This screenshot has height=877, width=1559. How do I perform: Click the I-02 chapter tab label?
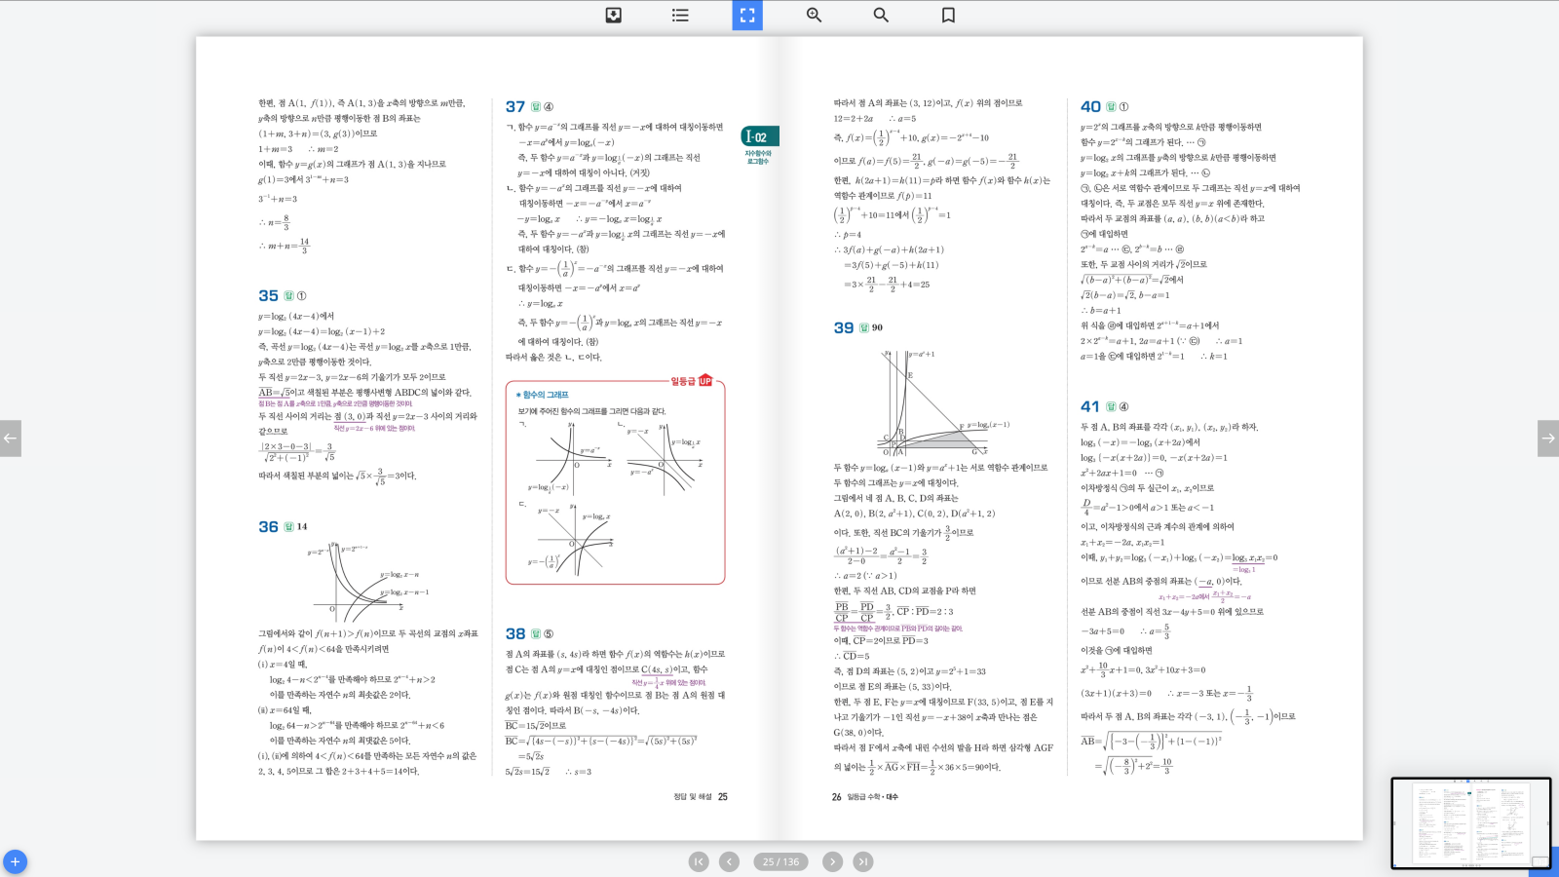tap(757, 137)
